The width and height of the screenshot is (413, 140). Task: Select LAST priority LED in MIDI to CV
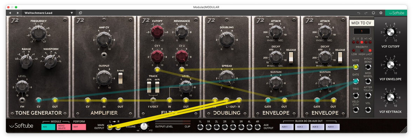click(369, 50)
